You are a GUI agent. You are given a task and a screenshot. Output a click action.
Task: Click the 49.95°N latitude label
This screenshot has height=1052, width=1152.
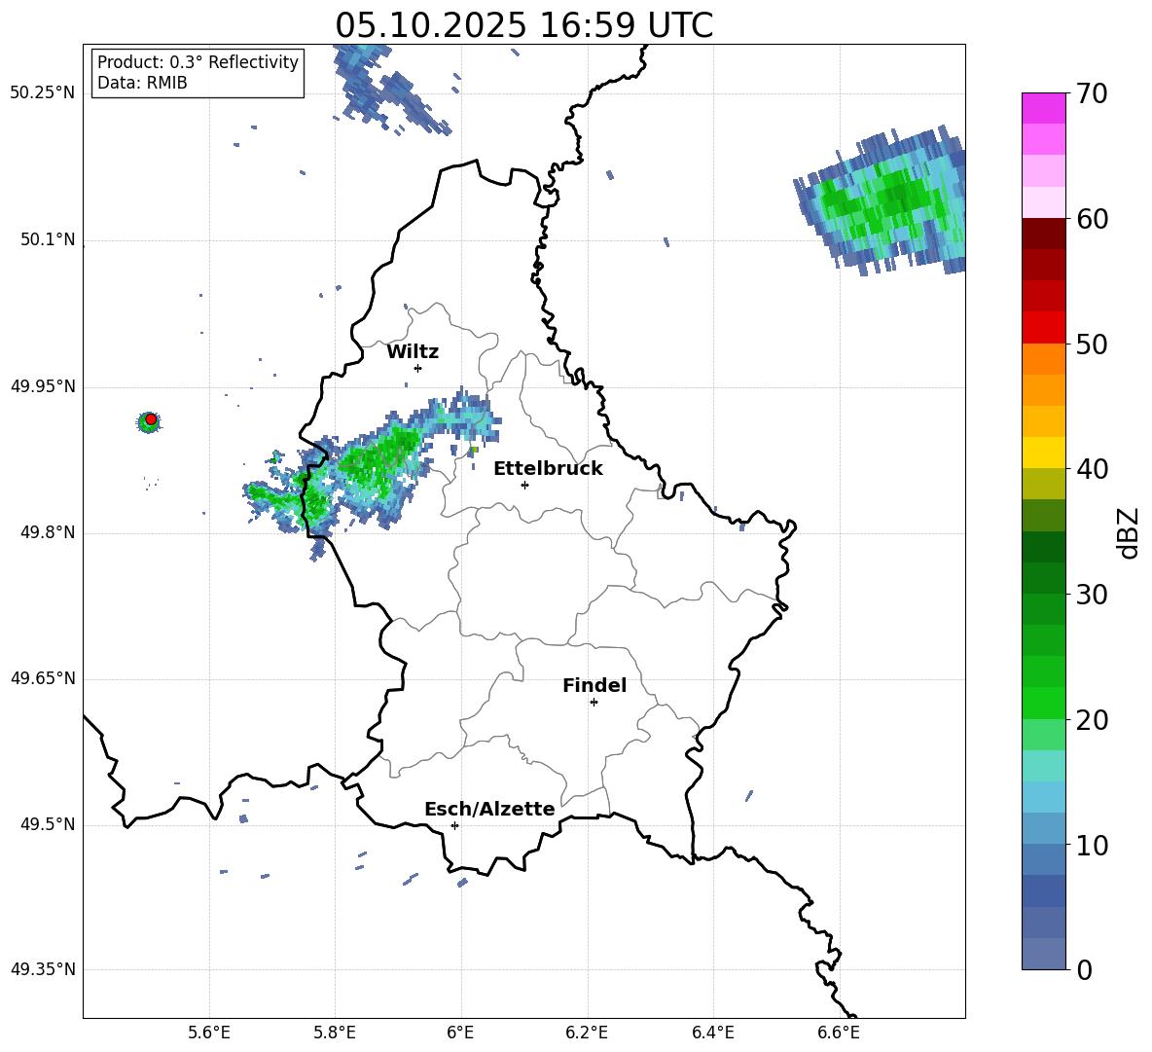click(x=42, y=386)
